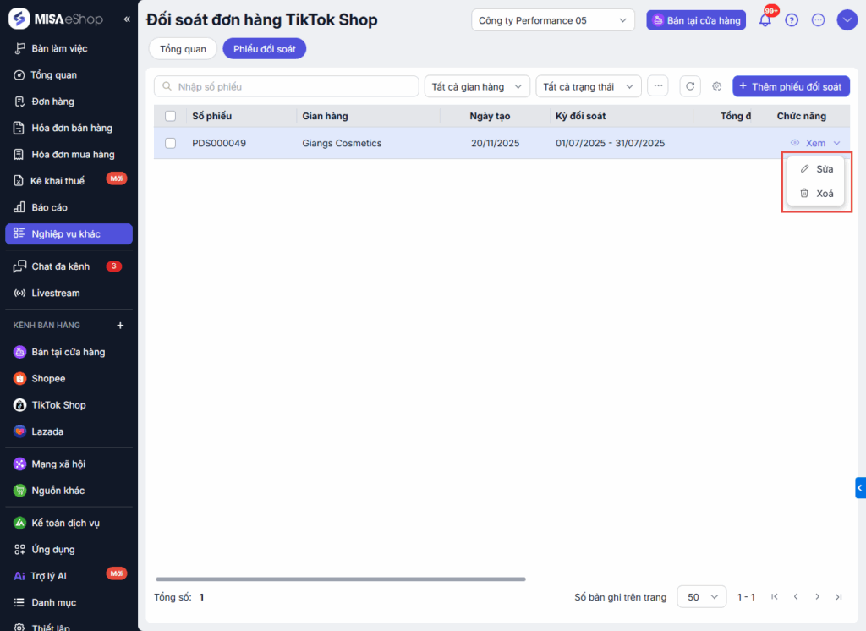The height and width of the screenshot is (631, 866).
Task: Open Nguồn khác icon
Action: coord(20,491)
